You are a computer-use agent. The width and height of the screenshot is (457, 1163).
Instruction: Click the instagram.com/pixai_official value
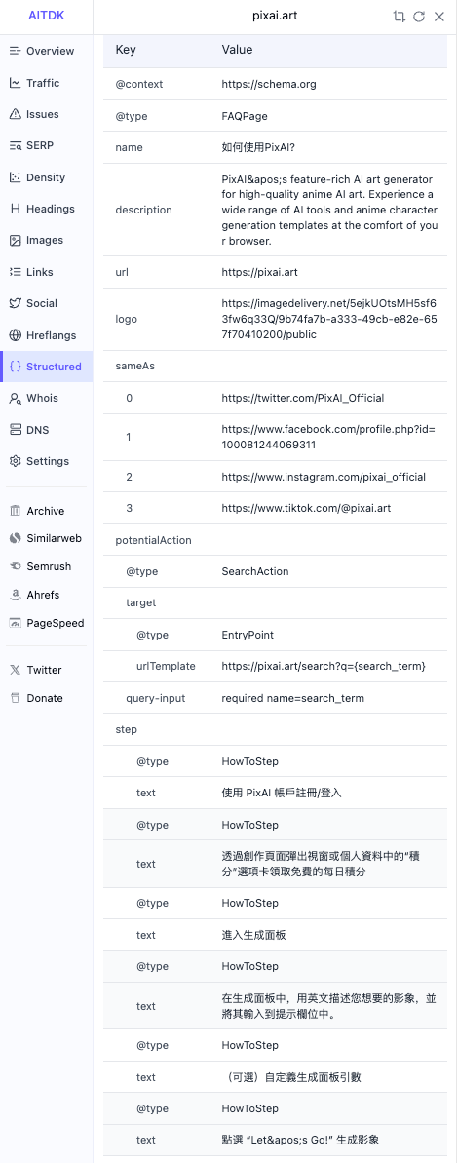(x=324, y=476)
